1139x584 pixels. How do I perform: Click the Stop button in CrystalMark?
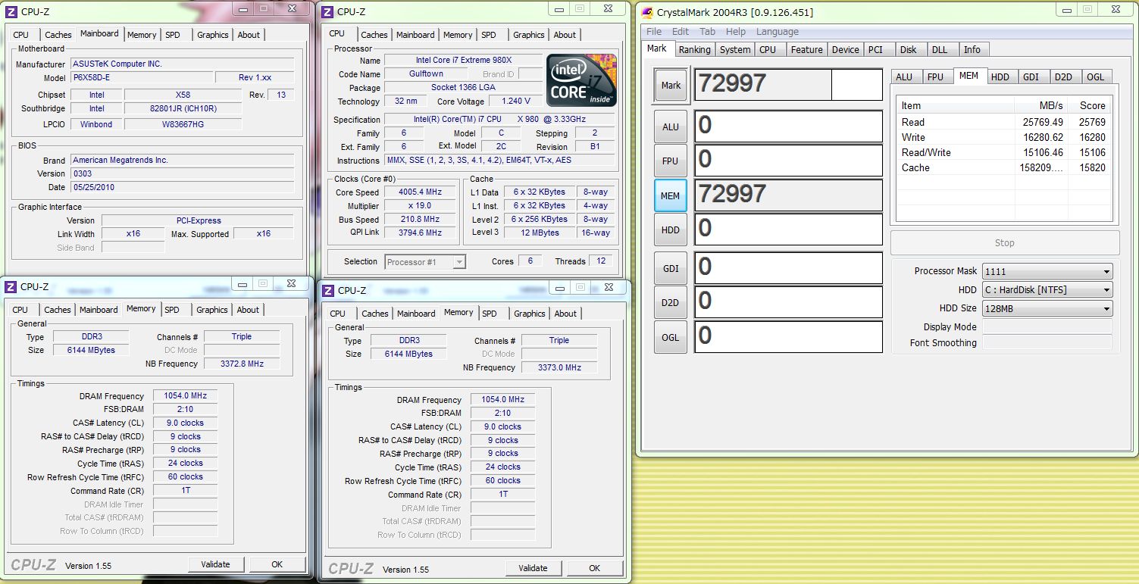(1004, 243)
